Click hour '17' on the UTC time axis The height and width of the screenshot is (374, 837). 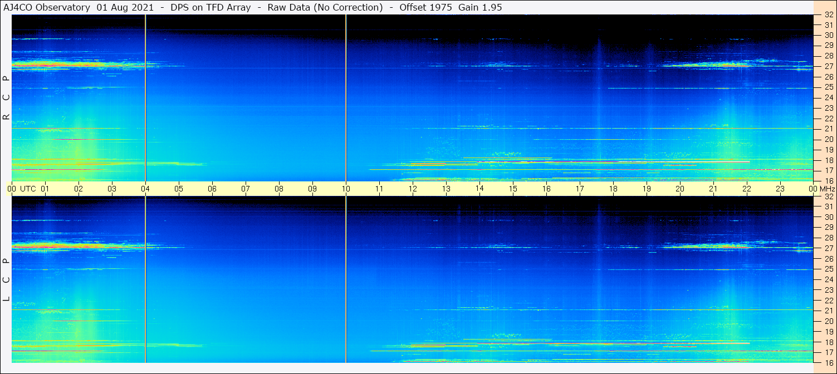580,189
